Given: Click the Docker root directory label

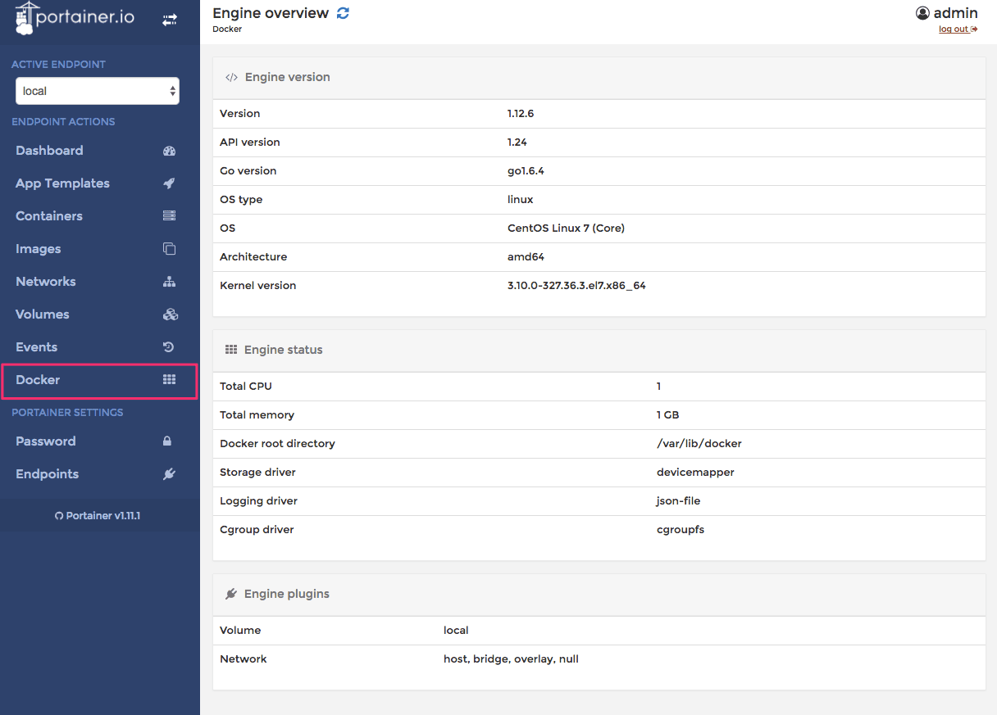Looking at the screenshot, I should 277,444.
